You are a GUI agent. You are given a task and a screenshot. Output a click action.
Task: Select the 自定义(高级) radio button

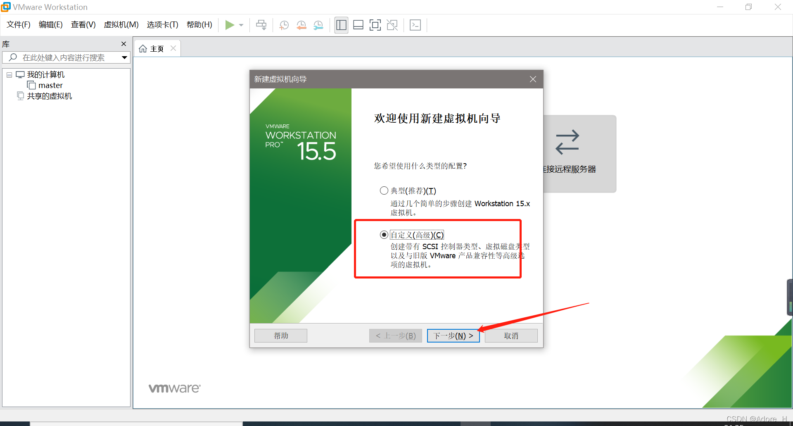[384, 235]
